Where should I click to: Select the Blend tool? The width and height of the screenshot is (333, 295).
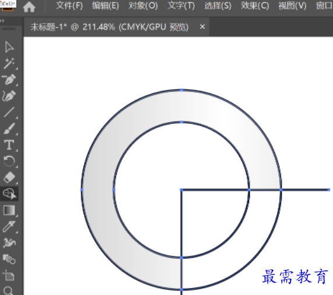(x=9, y=259)
